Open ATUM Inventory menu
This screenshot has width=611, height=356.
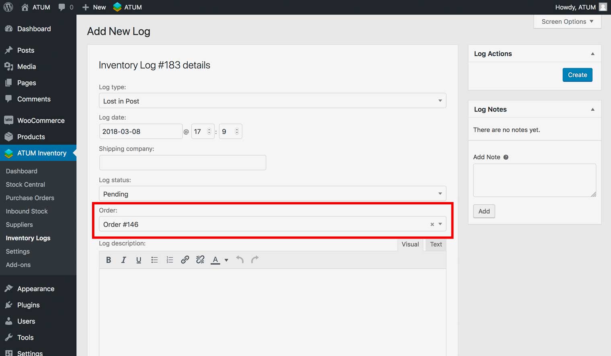point(38,153)
